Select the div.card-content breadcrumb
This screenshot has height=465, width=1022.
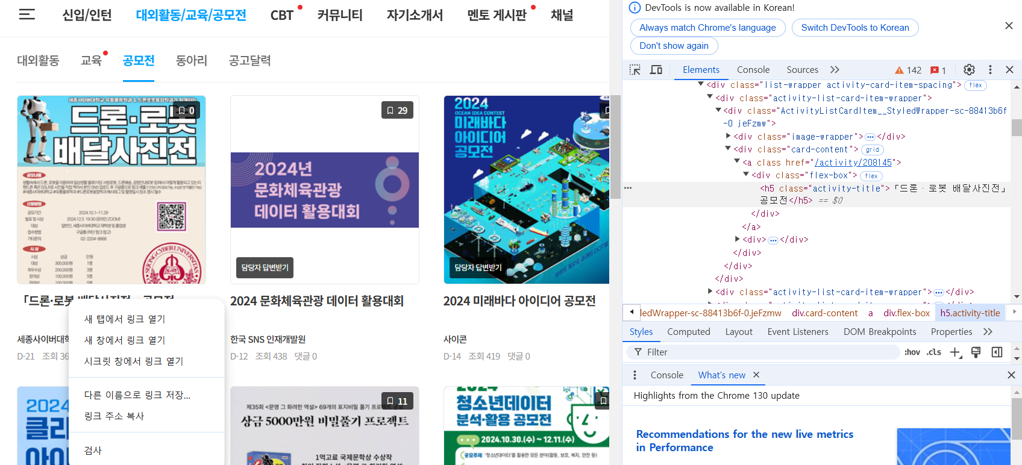coord(824,313)
